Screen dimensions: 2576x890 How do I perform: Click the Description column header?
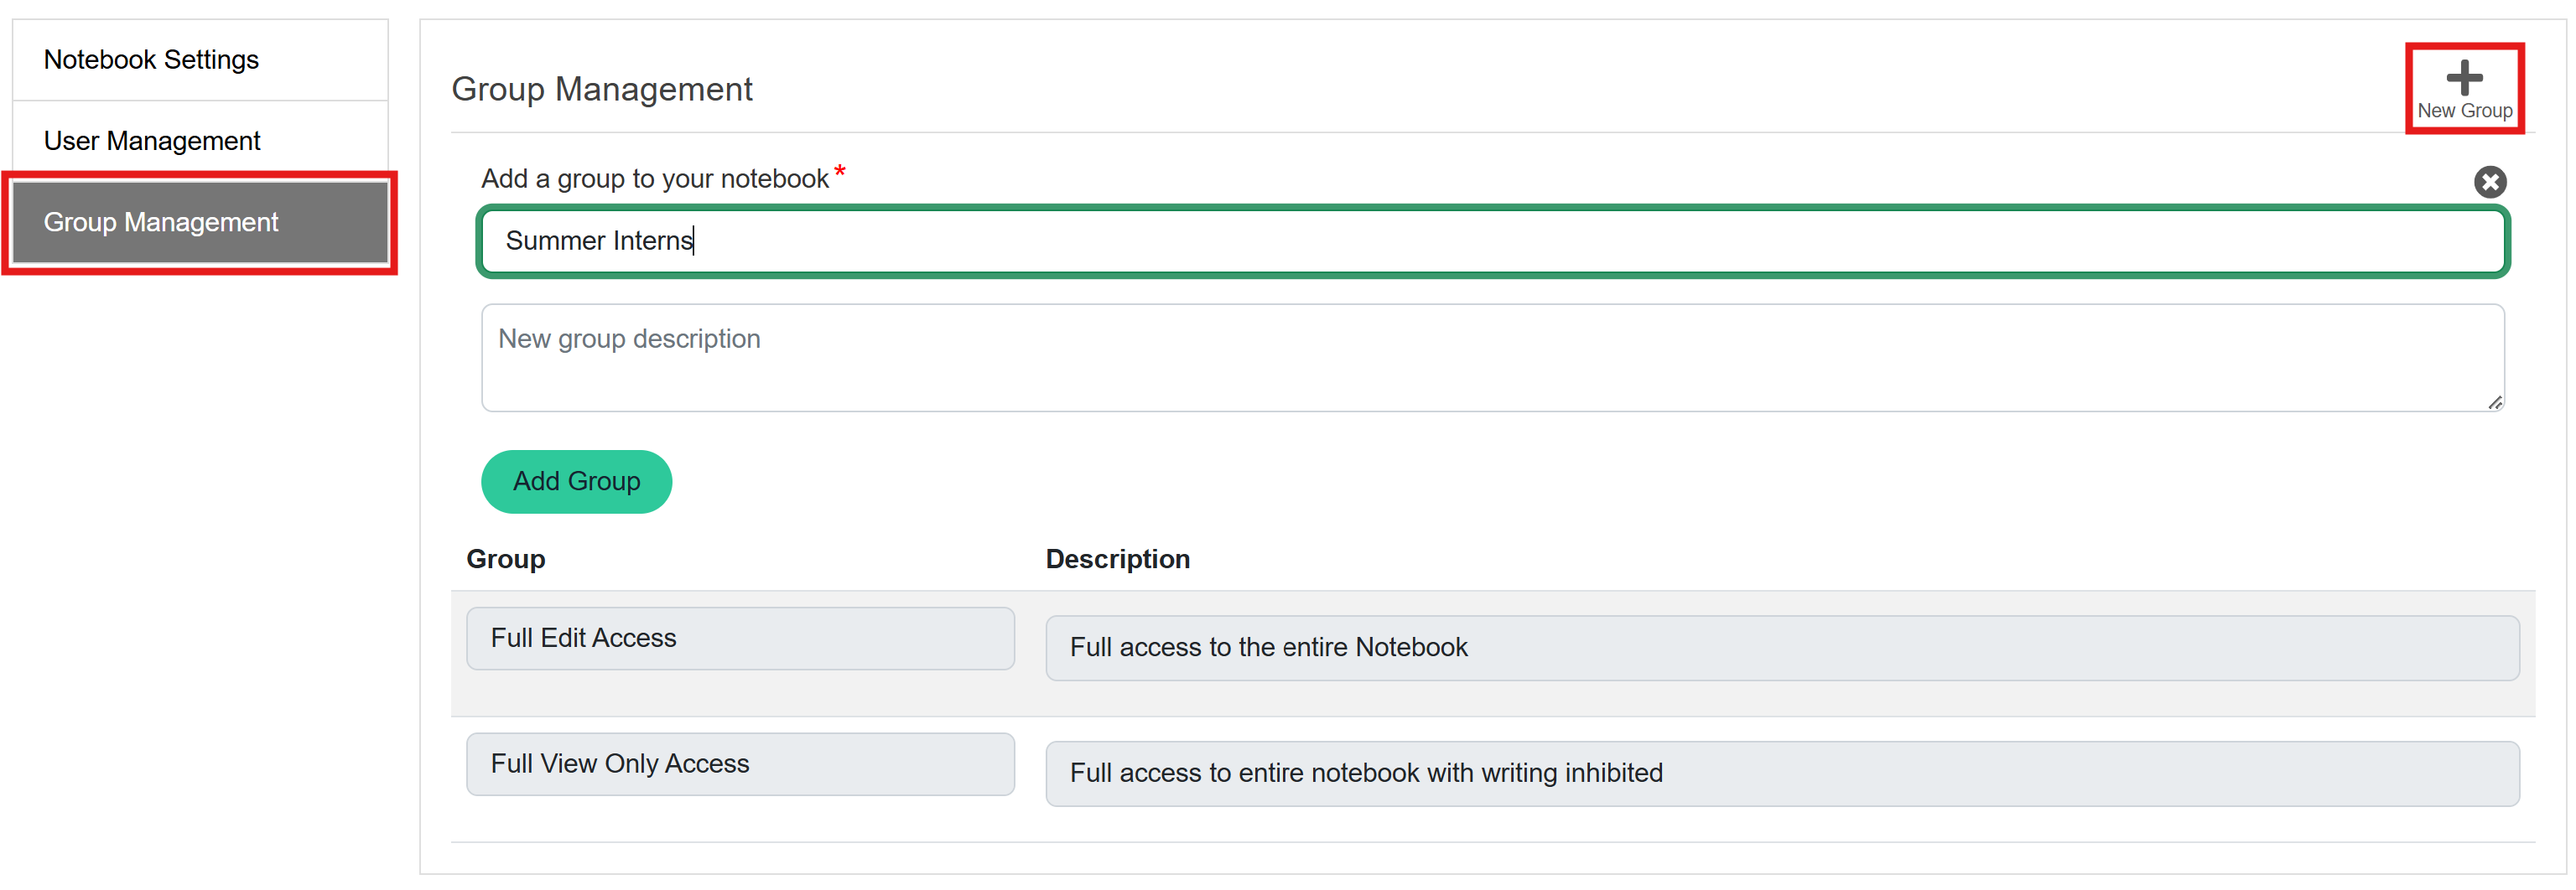tap(1117, 559)
